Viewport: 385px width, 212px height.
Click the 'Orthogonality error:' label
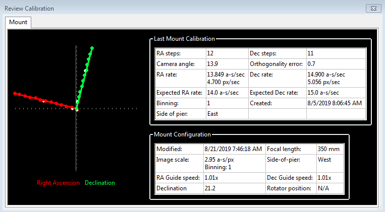(276, 64)
